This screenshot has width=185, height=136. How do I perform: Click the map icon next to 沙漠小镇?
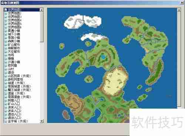point(6,62)
